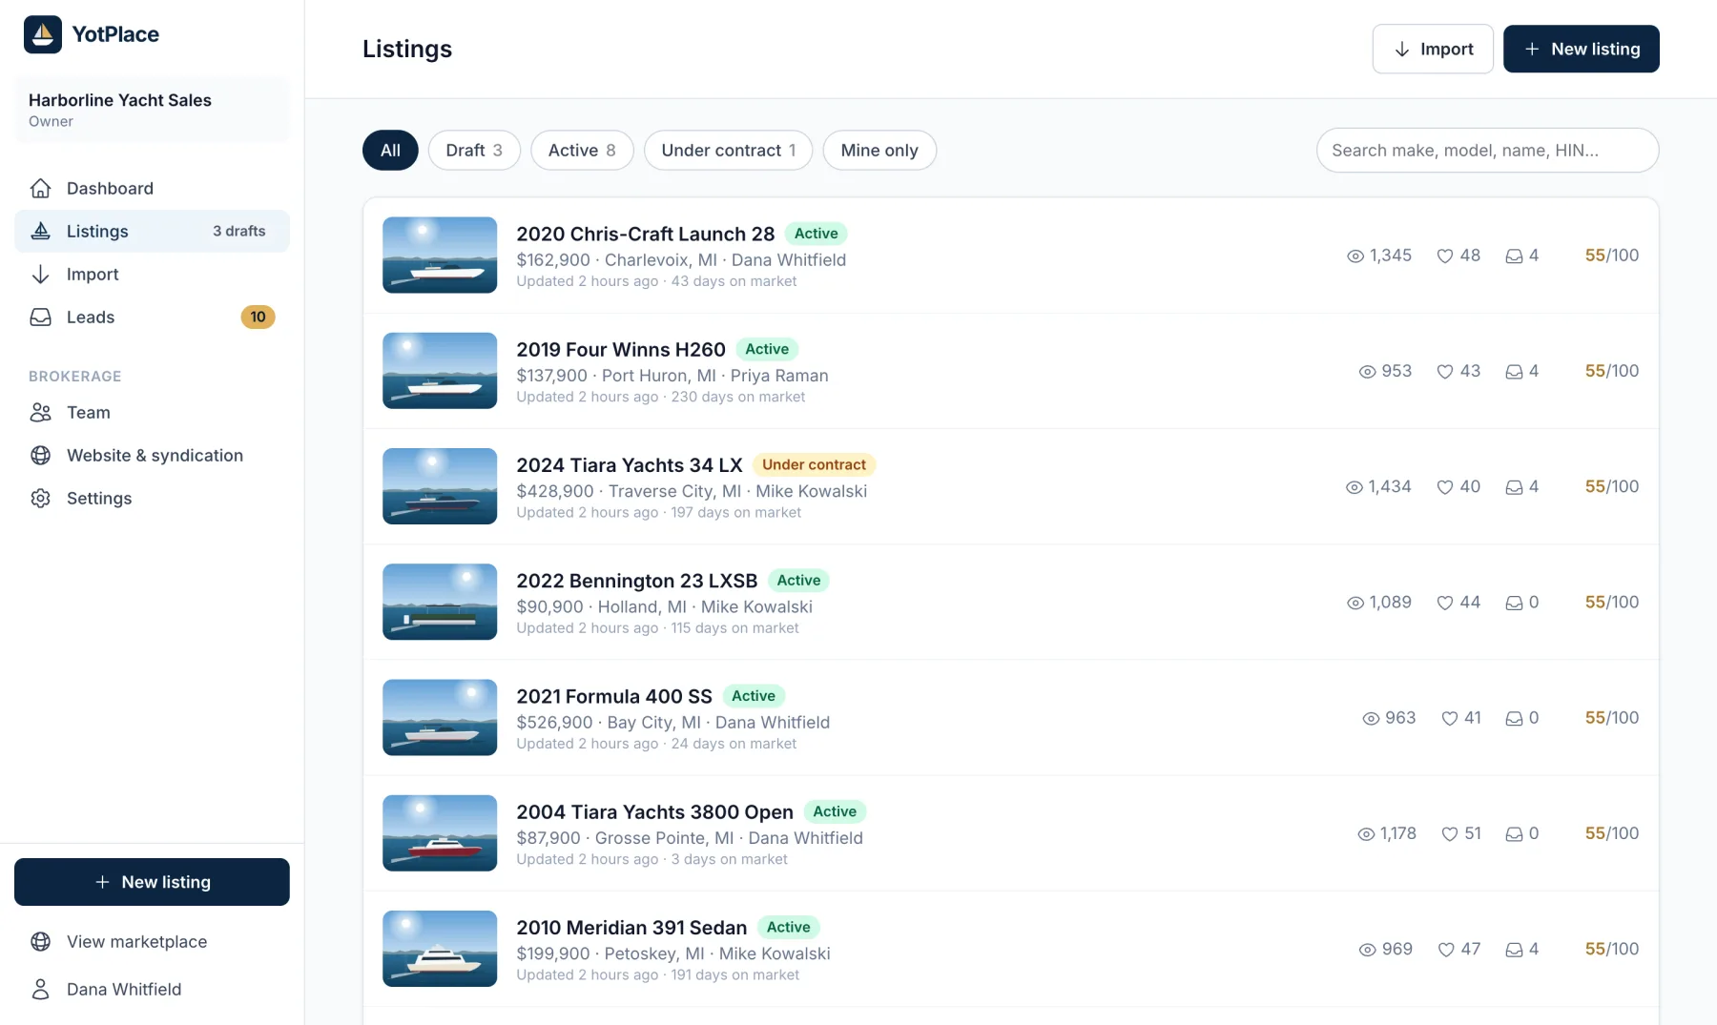This screenshot has height=1025, width=1717.
Task: Click the leads inbox icon on Tiara 34 LX
Action: point(1514,486)
